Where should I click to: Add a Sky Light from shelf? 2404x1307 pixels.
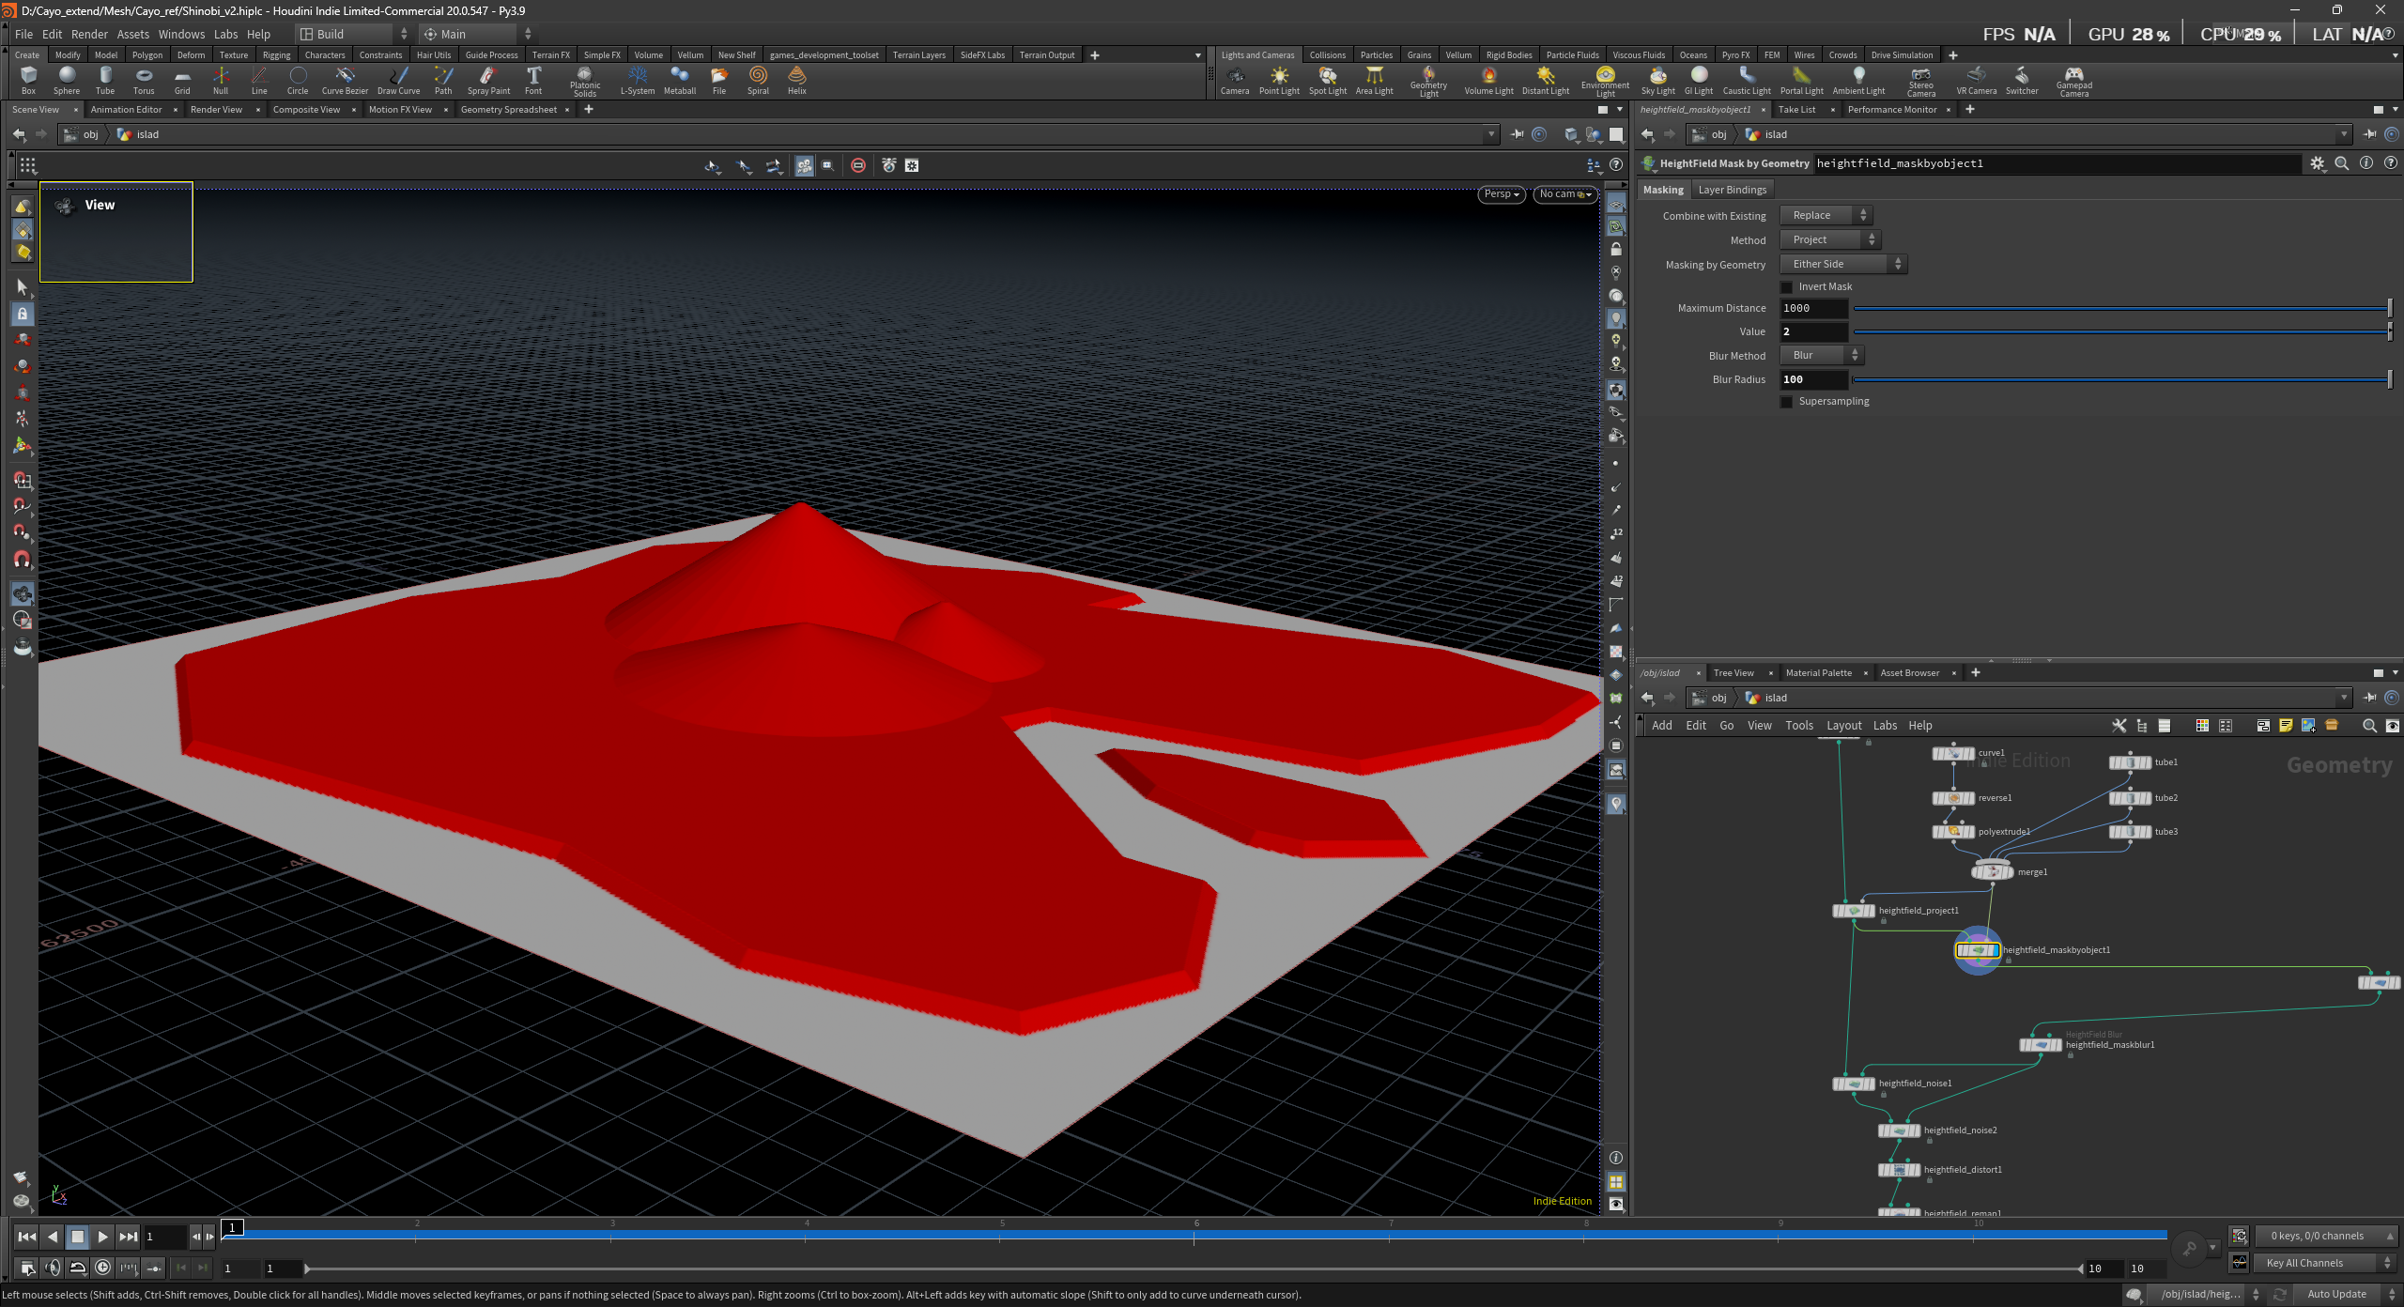coord(1657,79)
